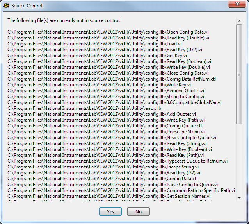Select the Common Path to Specific Path.vi line
Viewport: 249px width, 224px height.
tap(121, 191)
